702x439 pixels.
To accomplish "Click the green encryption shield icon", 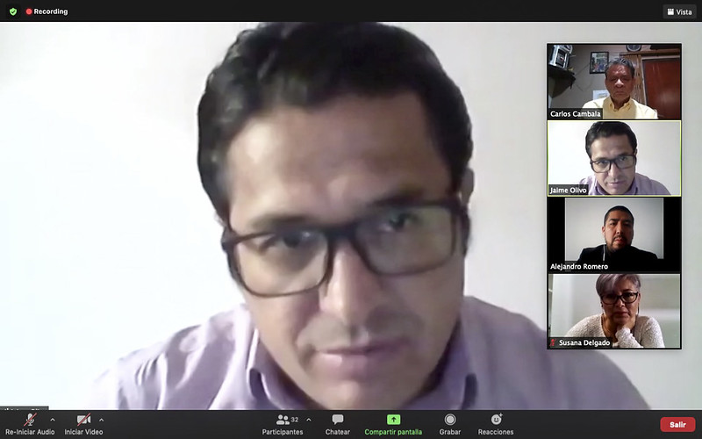I will [13, 11].
